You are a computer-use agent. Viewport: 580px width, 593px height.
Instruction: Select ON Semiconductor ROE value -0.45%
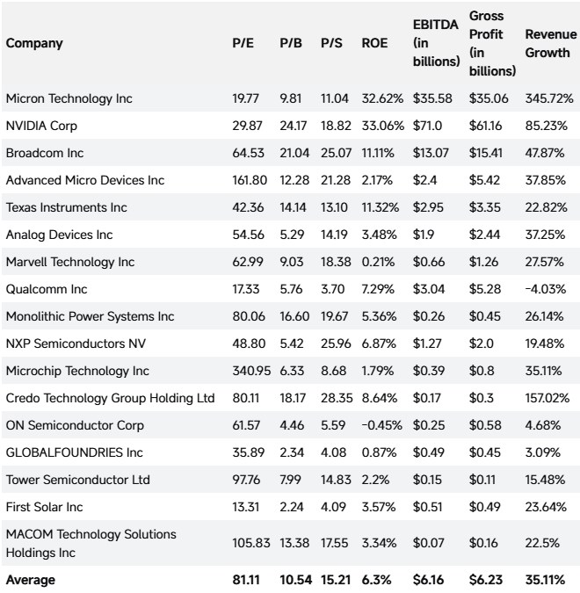click(x=381, y=425)
